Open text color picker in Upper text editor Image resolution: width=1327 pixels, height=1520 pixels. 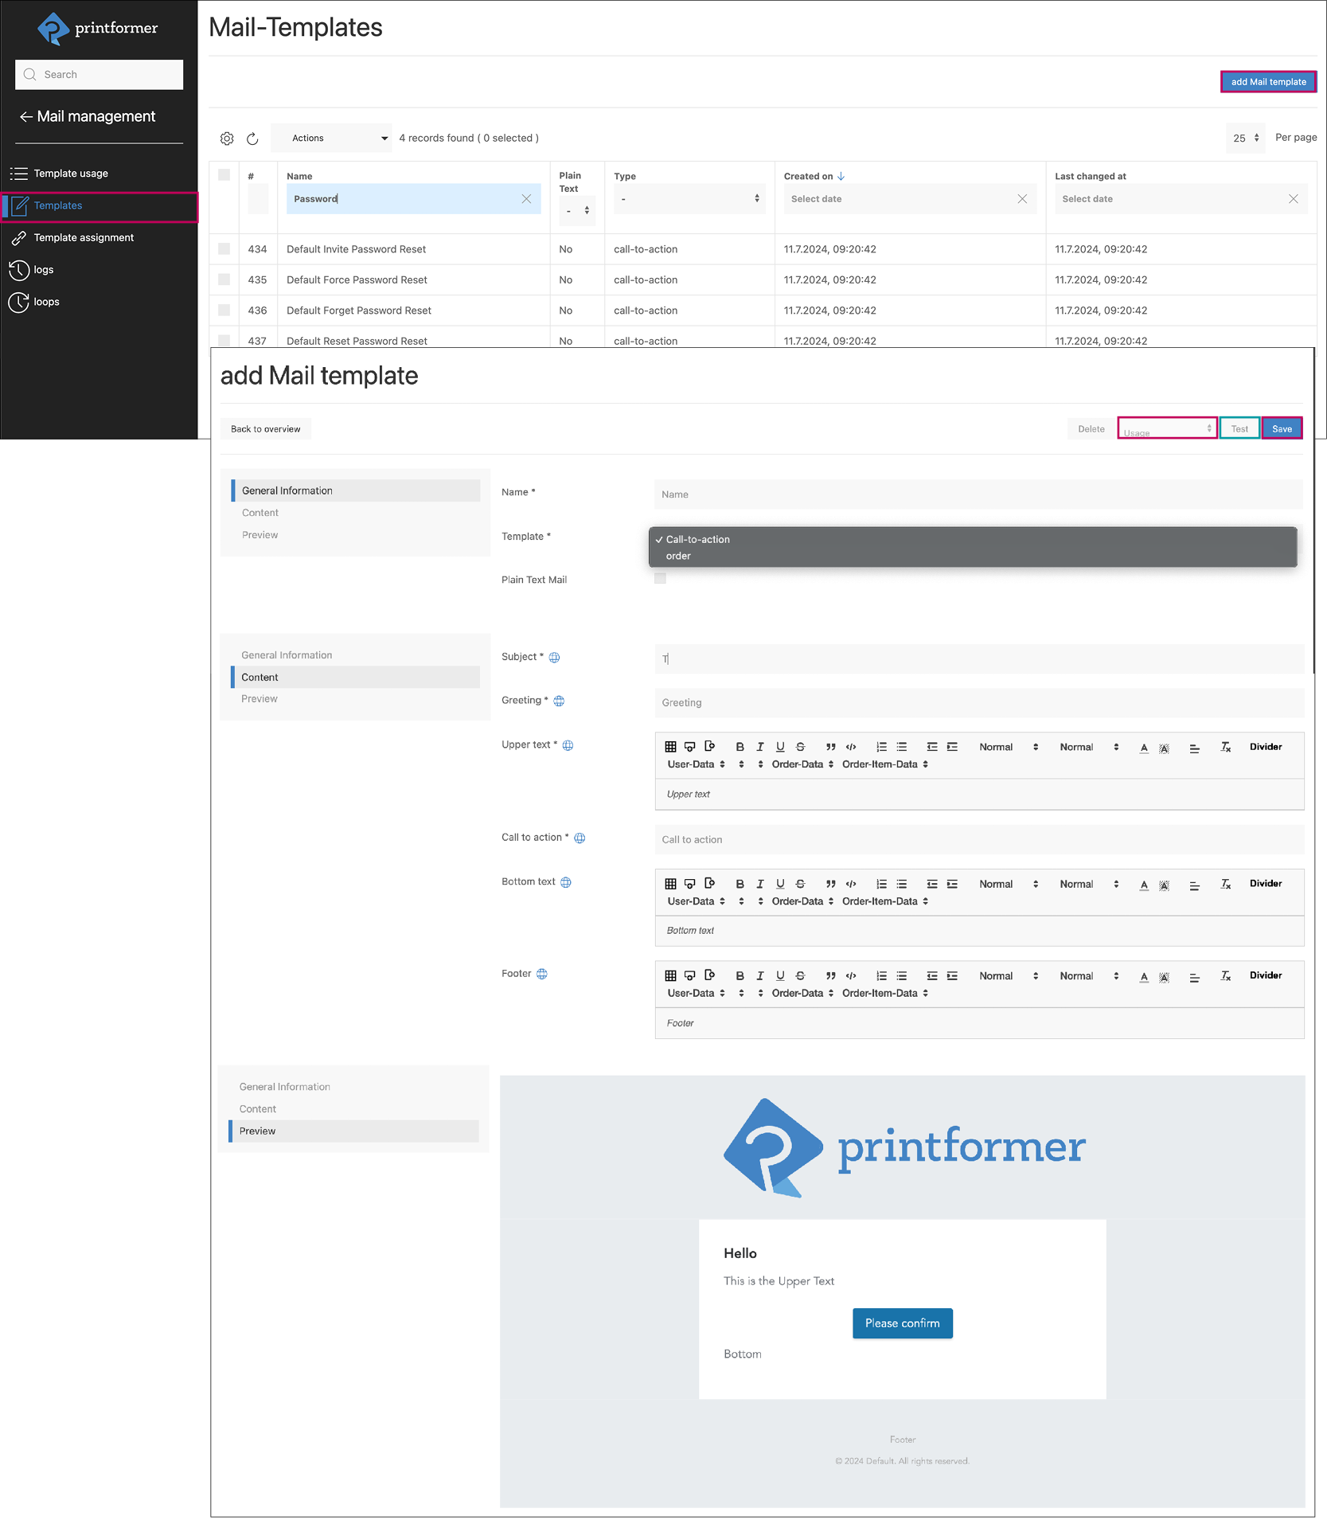pos(1144,748)
